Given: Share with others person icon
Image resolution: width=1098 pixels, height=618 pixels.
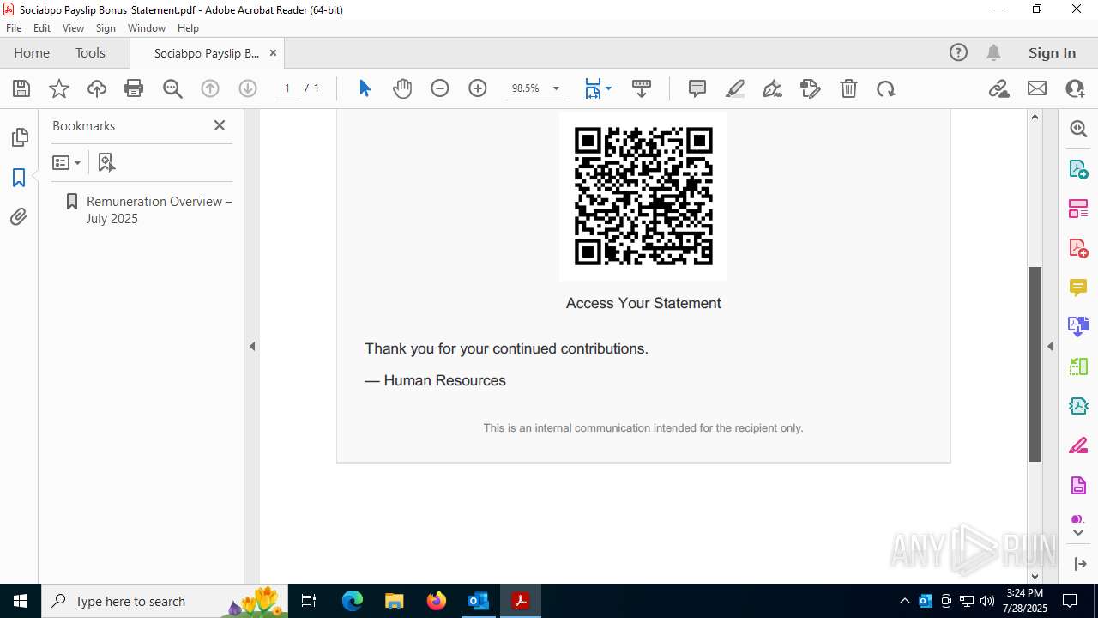Looking at the screenshot, I should point(1075,88).
